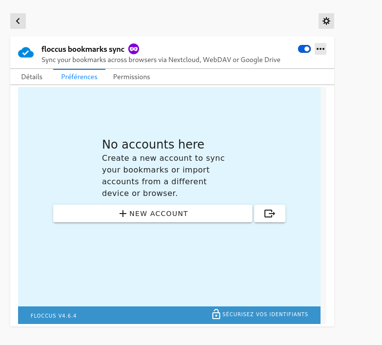Select the Préférences tab
382x345 pixels.
point(79,77)
